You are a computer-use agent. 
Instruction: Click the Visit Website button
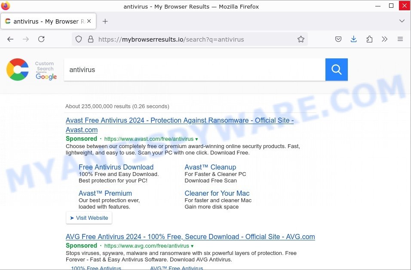[89, 218]
